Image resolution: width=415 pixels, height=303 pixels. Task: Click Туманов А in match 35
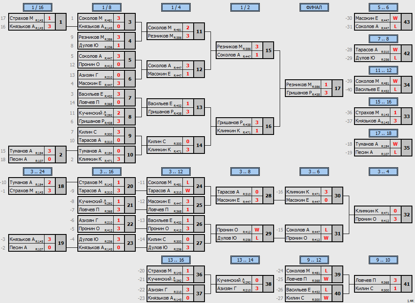click(367, 144)
